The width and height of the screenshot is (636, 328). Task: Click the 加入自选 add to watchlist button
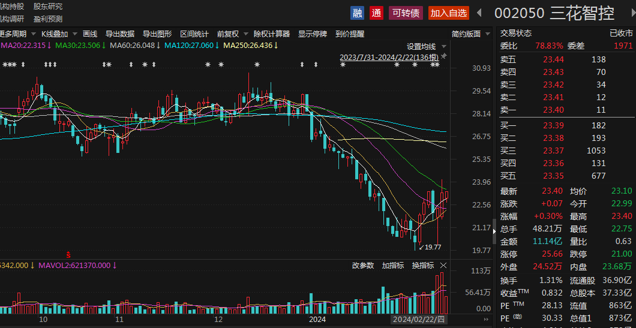(x=448, y=13)
